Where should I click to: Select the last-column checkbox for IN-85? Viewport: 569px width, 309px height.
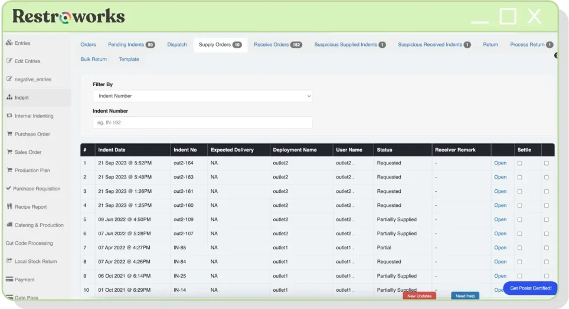pos(547,248)
